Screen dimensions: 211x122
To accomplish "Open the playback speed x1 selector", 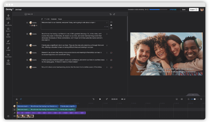I will tap(123, 99).
